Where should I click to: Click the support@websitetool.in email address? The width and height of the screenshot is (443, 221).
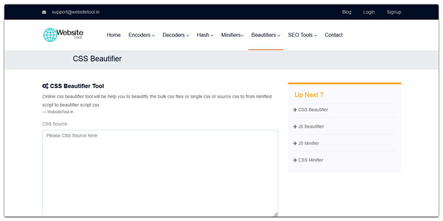[75, 12]
